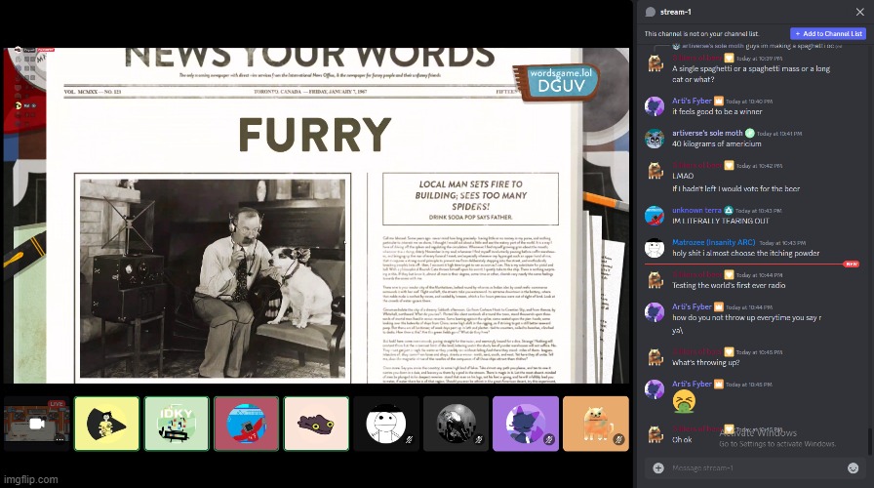The width and height of the screenshot is (874, 488).
Task: Click the stream-1 channel speech bubble icon
Action: (650, 12)
